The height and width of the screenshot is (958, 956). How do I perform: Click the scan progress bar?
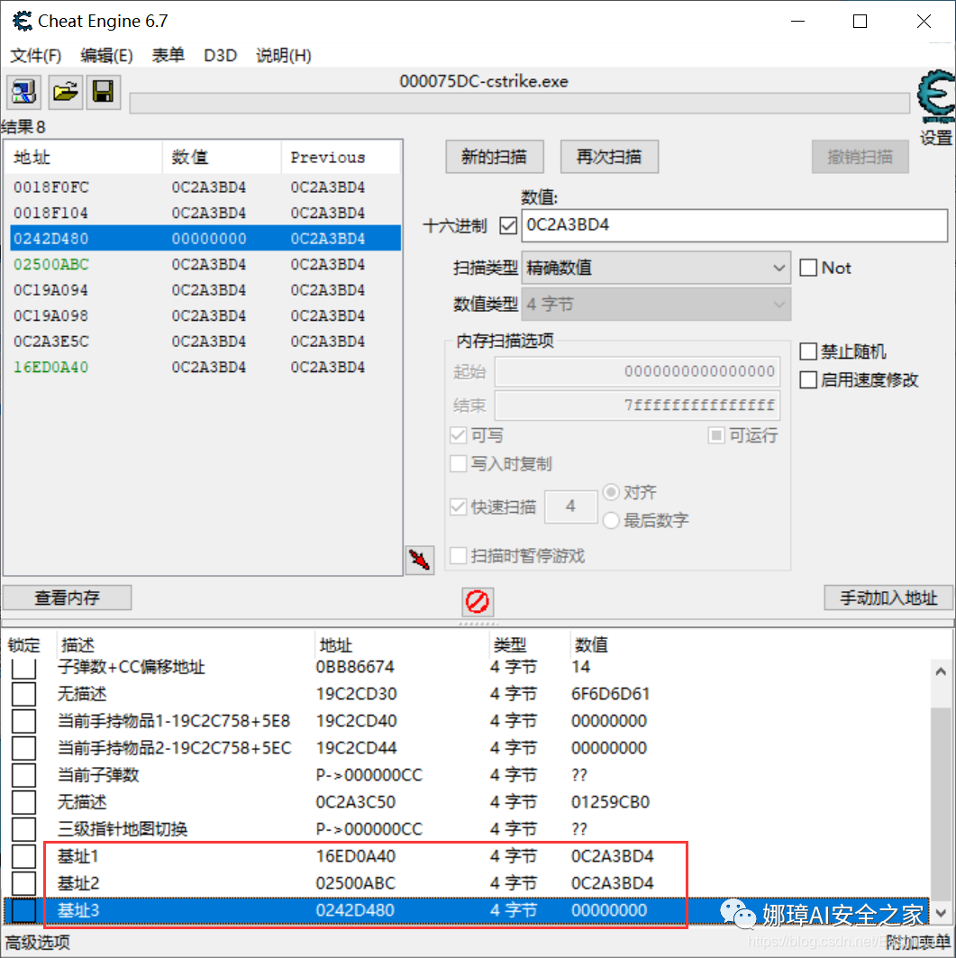[520, 104]
